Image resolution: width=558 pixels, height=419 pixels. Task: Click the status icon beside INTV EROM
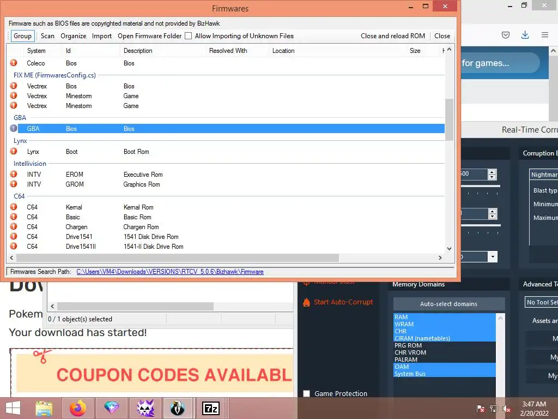(14, 174)
